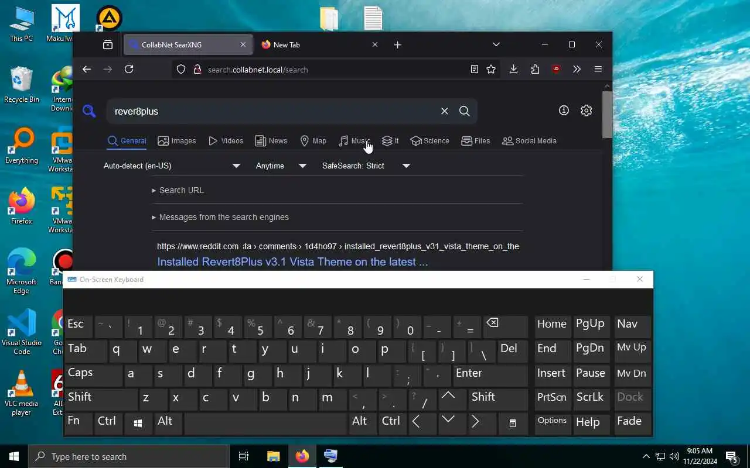The width and height of the screenshot is (750, 468).
Task: Open the Firefox reader view icon
Action: [x=475, y=69]
